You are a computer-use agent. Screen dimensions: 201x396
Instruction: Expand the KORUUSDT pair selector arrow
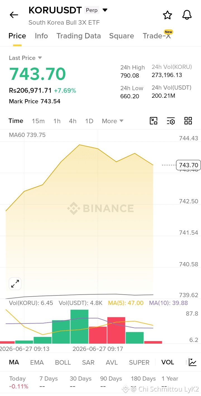tap(105, 10)
